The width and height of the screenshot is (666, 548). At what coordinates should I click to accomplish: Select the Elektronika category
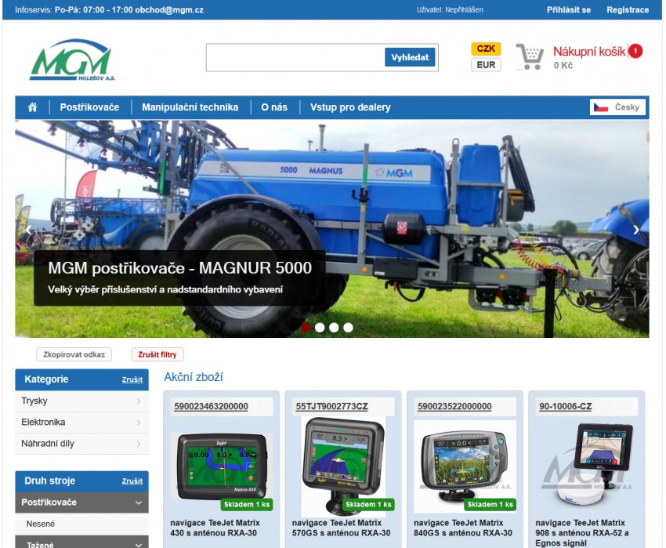82,422
